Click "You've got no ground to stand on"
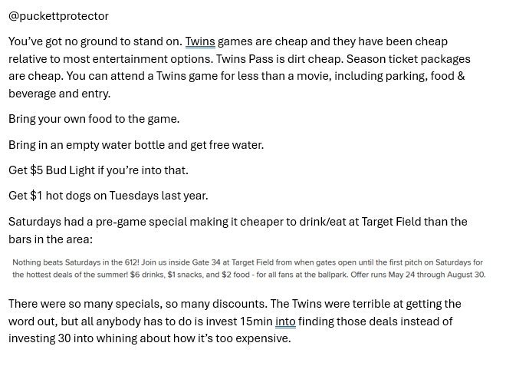 point(95,41)
